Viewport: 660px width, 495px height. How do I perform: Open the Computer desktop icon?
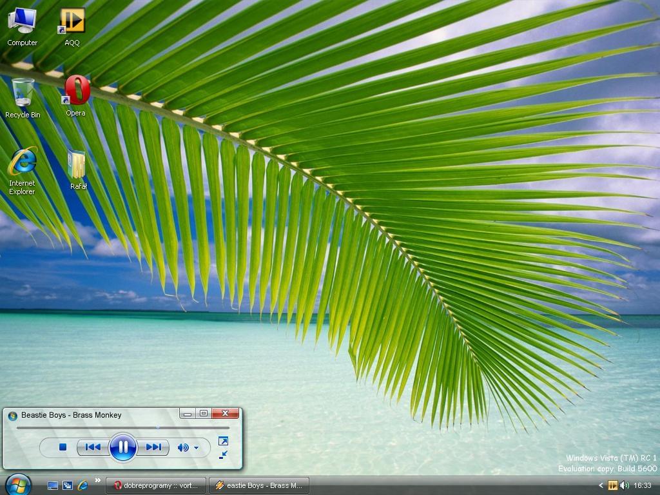pyautogui.click(x=22, y=26)
